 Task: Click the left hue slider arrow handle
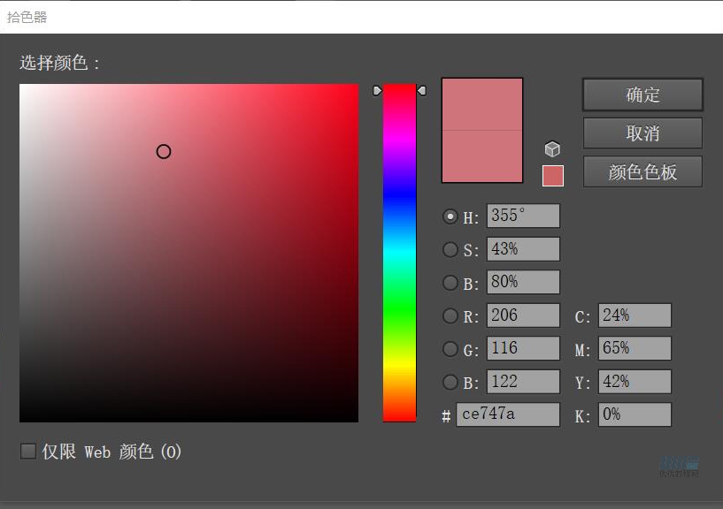[378, 90]
